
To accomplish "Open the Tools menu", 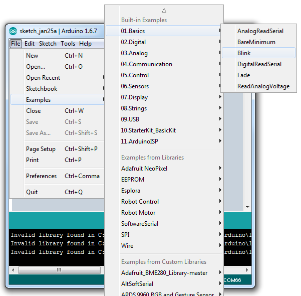I will 68,44.
